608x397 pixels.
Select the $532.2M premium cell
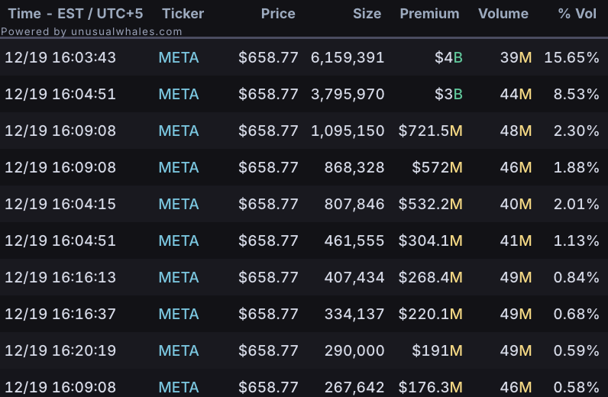pos(430,204)
